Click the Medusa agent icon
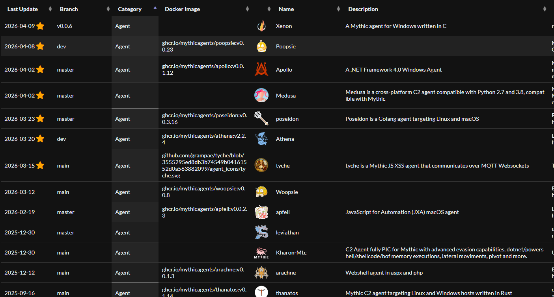 coord(261,96)
